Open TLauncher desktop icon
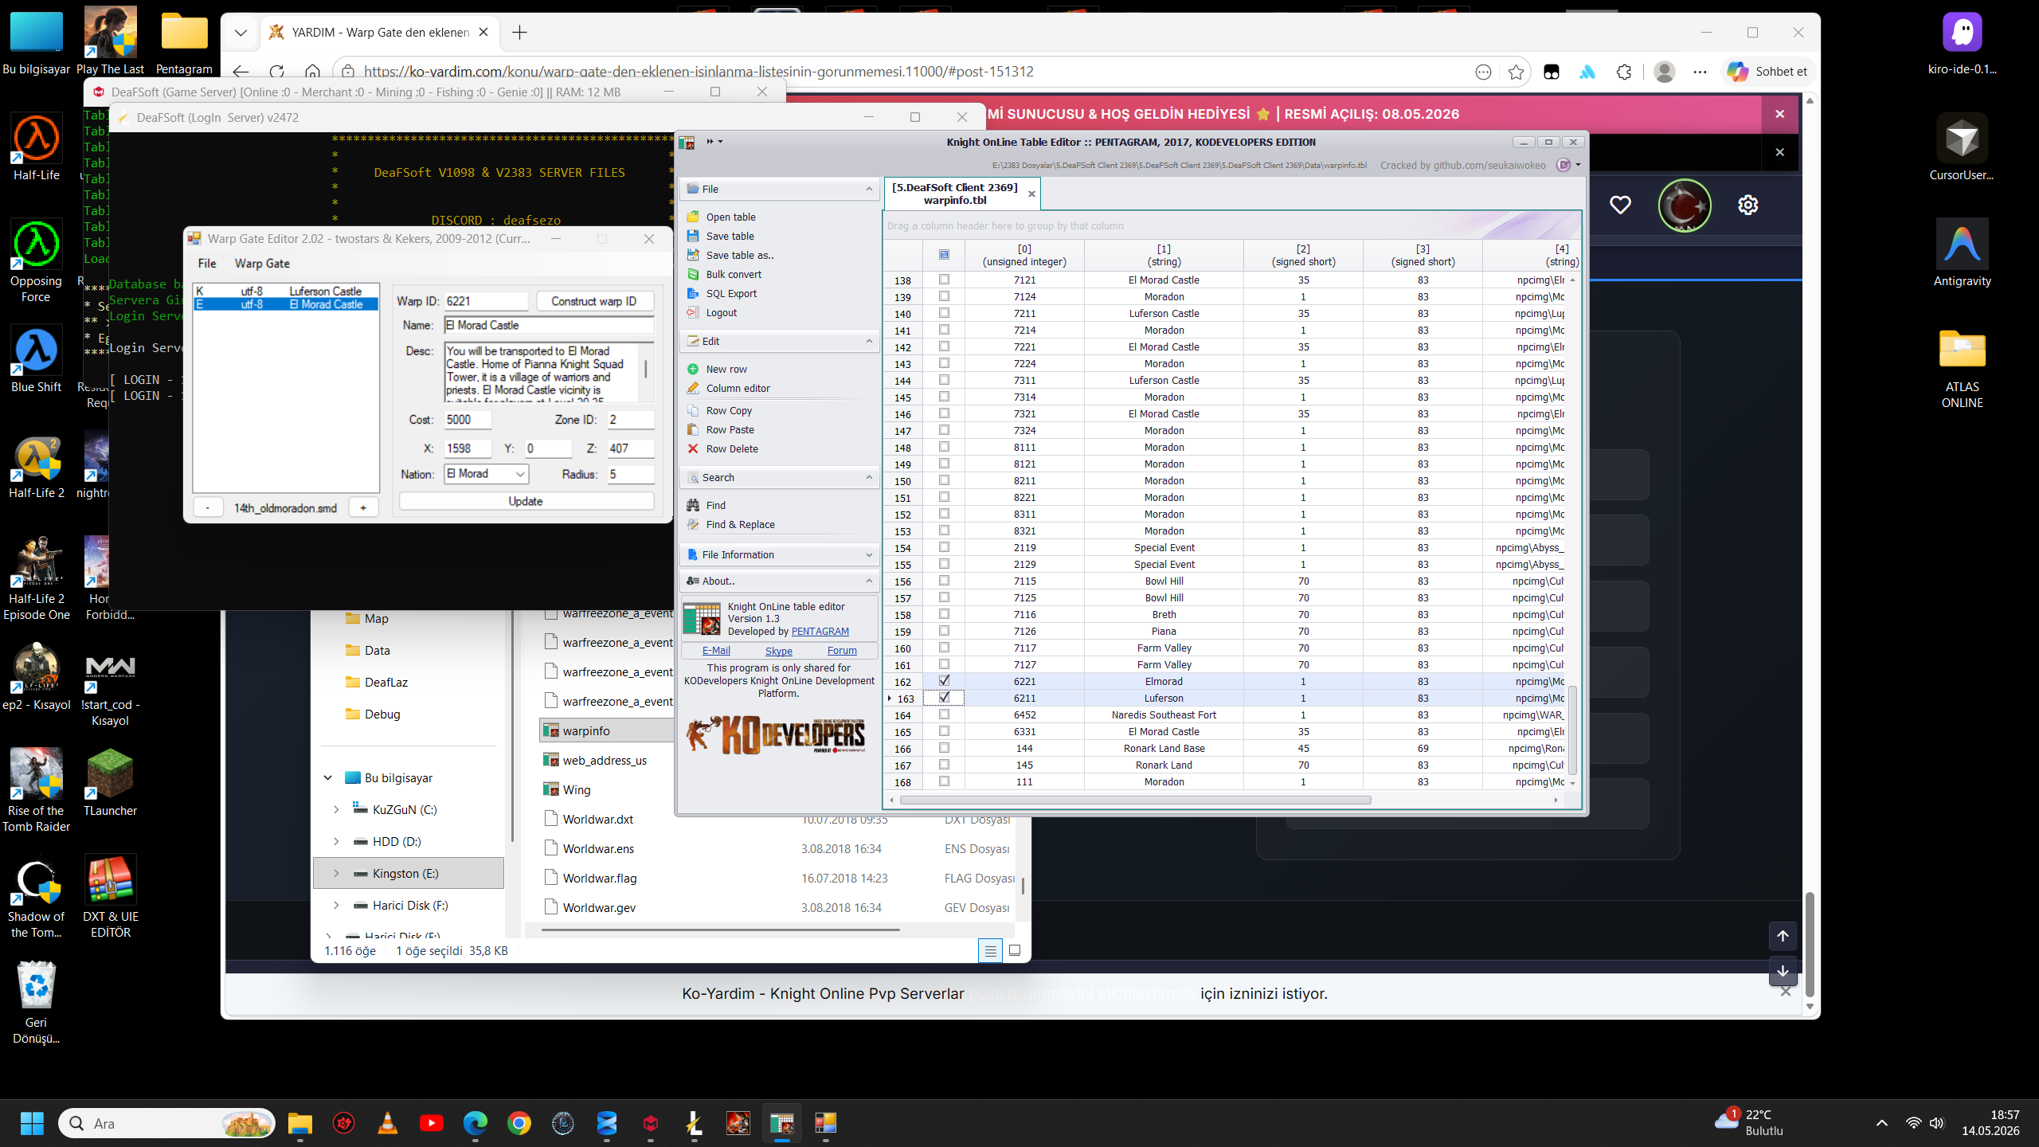The width and height of the screenshot is (2039, 1147). (110, 783)
